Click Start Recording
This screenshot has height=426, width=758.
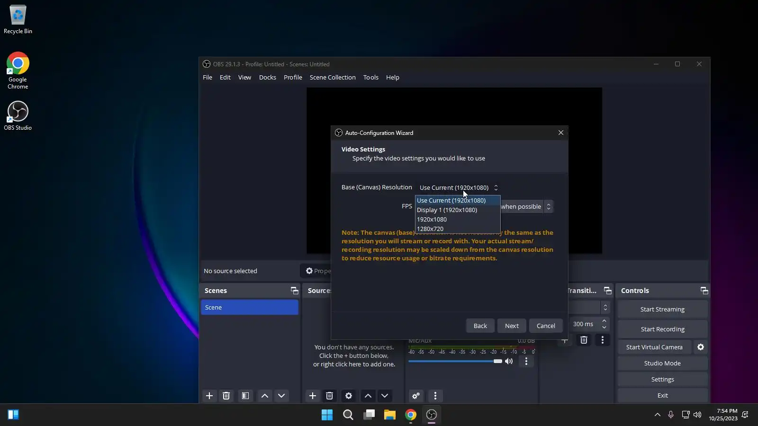pyautogui.click(x=662, y=329)
